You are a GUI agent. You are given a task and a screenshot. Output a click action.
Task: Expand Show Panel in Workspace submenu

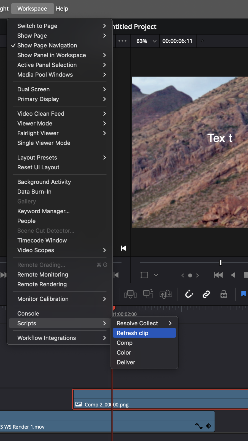[60, 55]
